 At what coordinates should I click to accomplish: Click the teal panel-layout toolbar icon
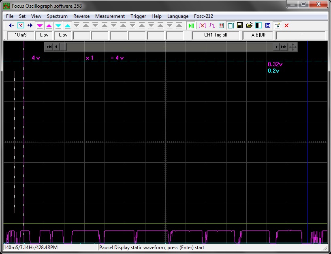(x=231, y=26)
